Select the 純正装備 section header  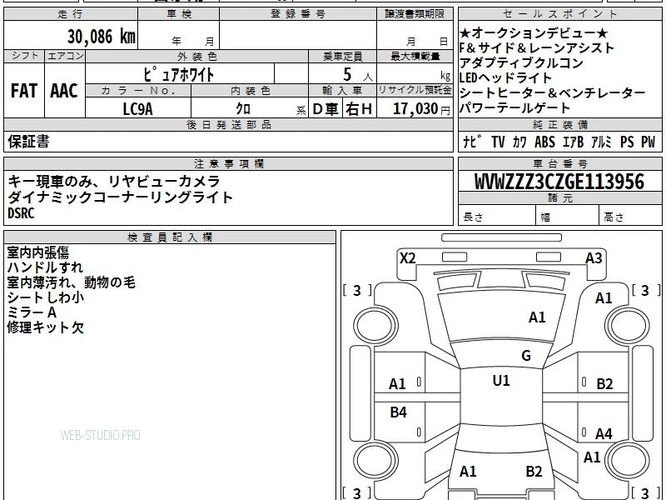coord(559,124)
